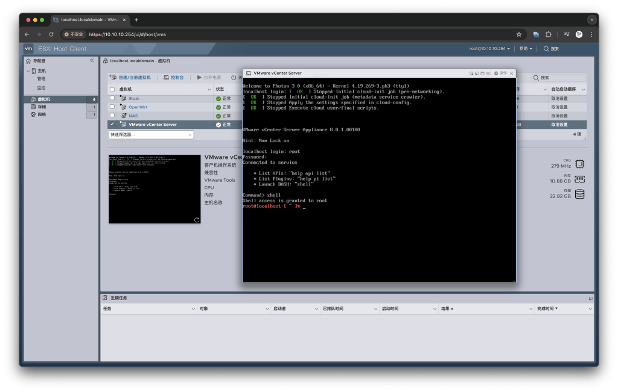Viewport: 618px width, 392px height.
Task: Click the second console window size icon
Action: (477, 73)
